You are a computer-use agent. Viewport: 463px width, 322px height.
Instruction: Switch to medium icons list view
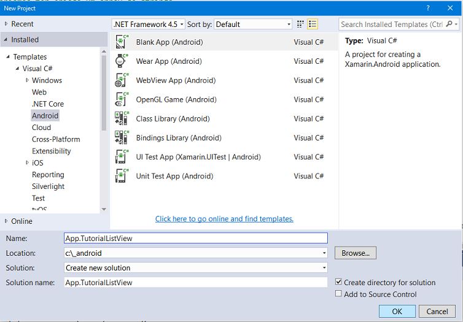pos(313,24)
